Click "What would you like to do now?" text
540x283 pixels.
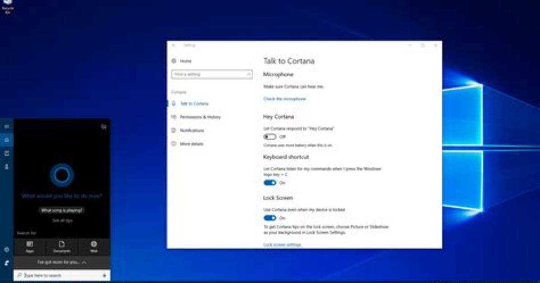(62, 196)
